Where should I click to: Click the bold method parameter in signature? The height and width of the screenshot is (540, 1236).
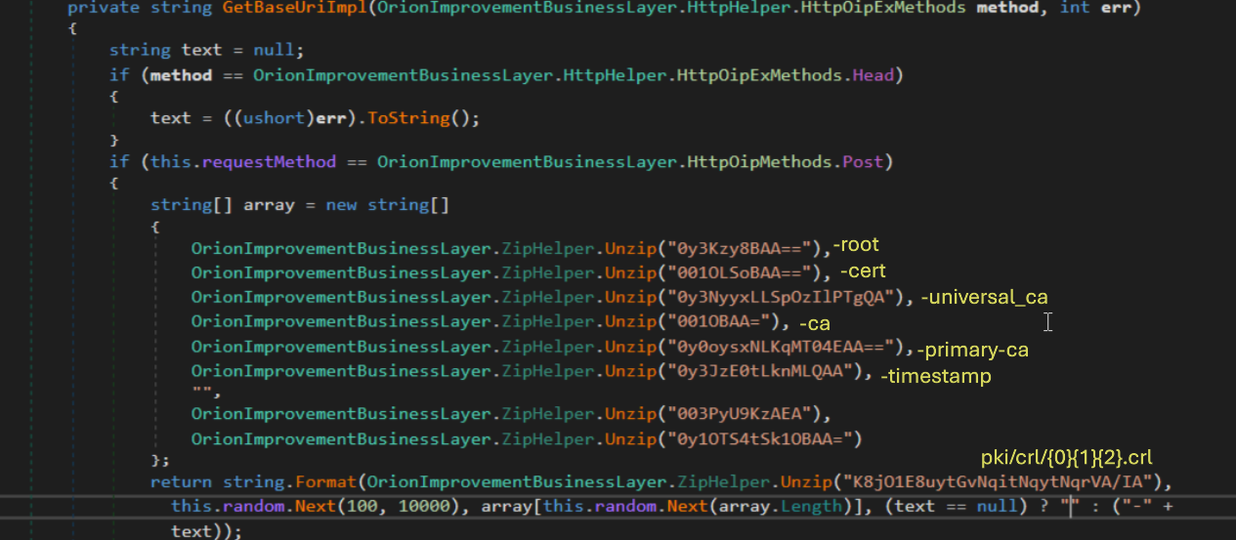point(1020,8)
